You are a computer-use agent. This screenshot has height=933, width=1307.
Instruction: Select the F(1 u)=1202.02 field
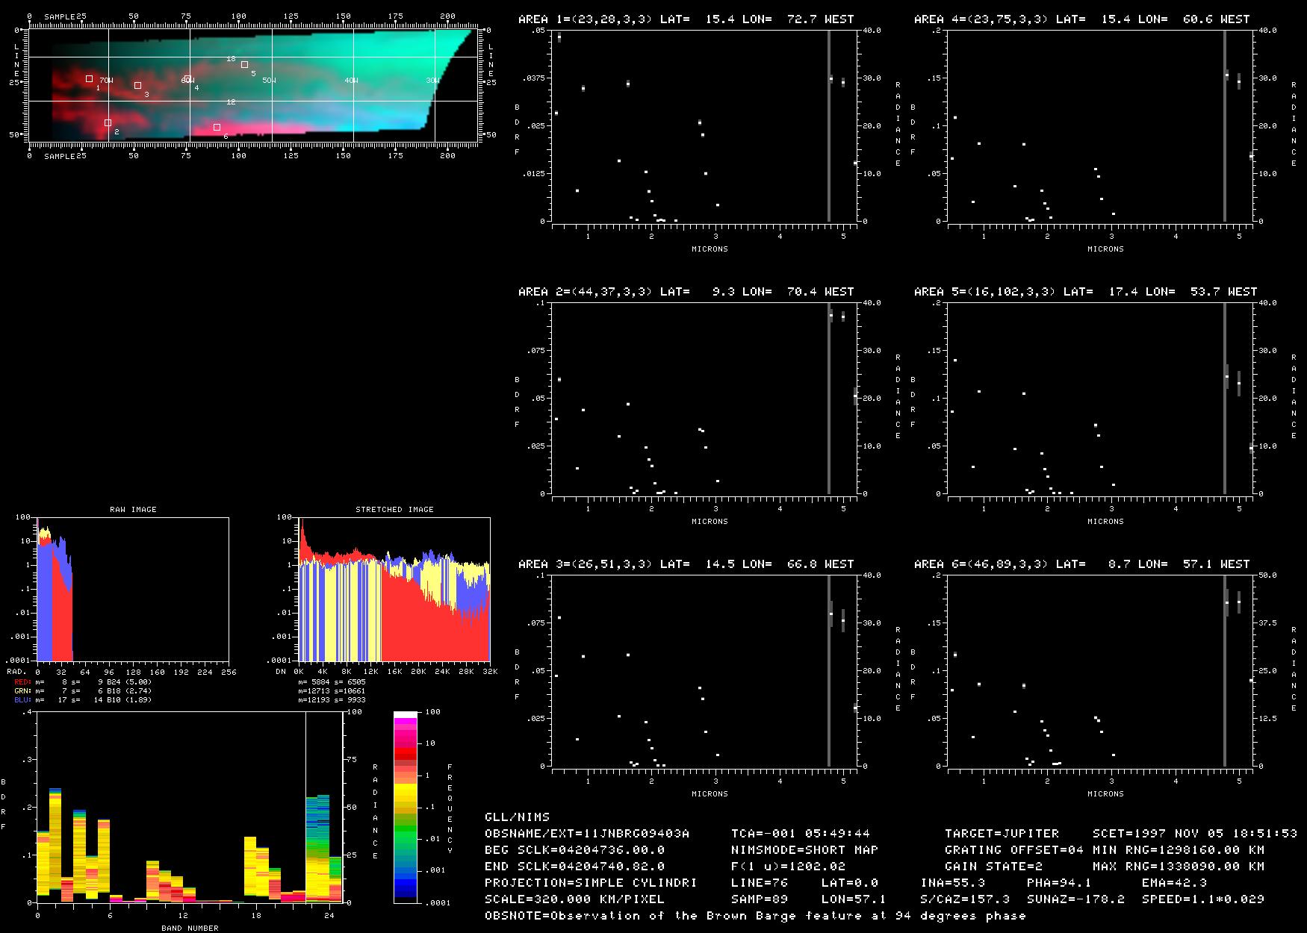tap(788, 867)
